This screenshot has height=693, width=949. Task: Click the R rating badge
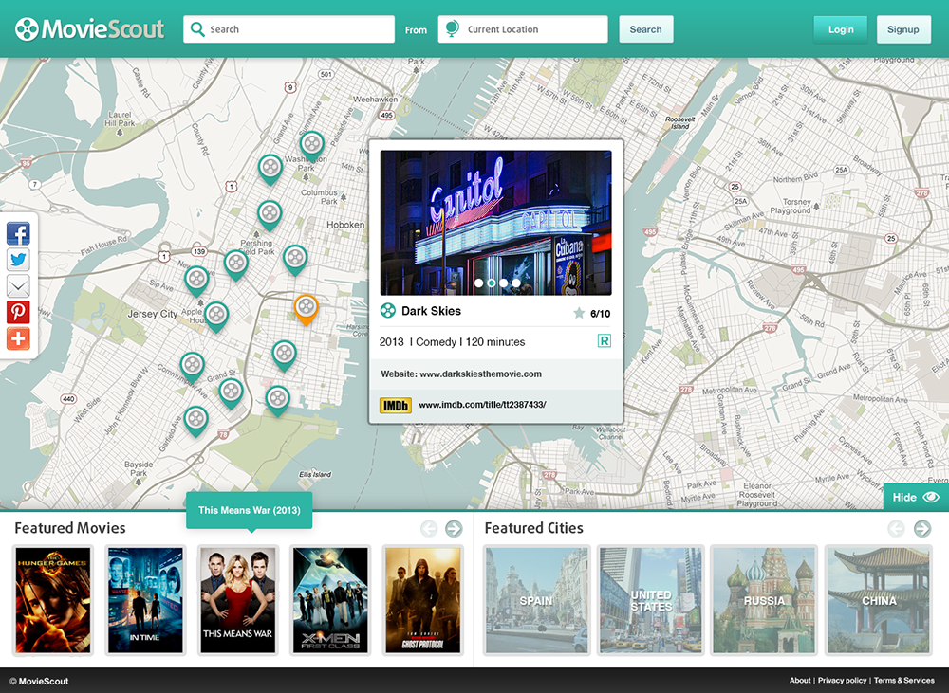click(604, 340)
